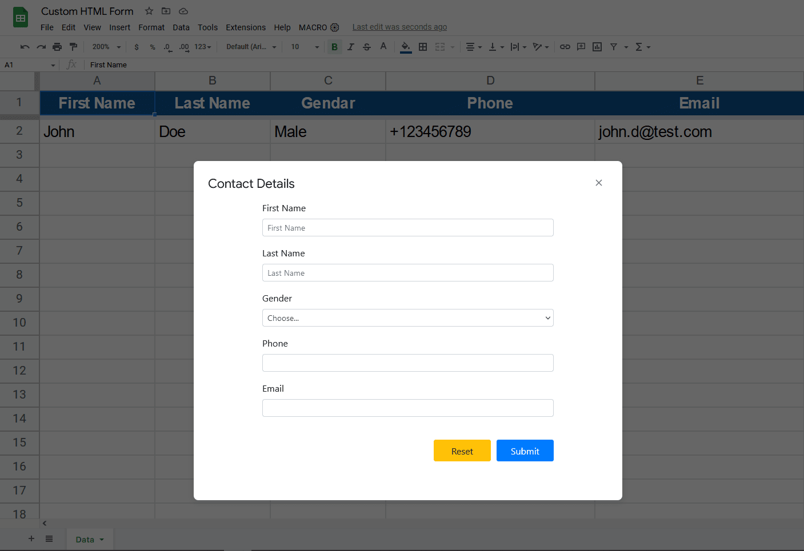
Task: Click the Move to folder icon
Action: click(x=166, y=11)
